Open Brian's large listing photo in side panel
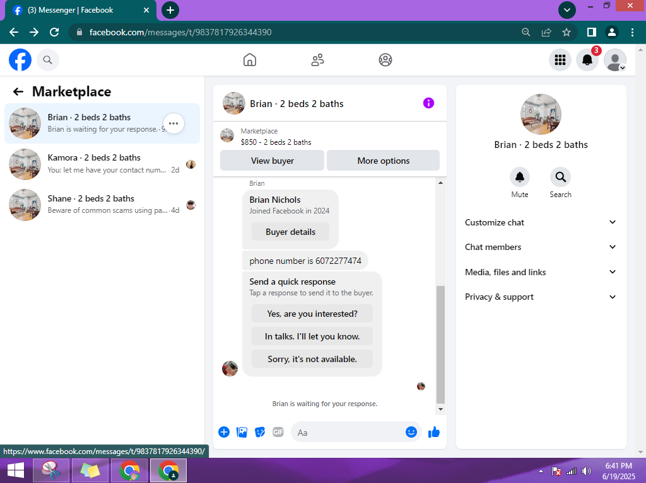 (x=541, y=115)
